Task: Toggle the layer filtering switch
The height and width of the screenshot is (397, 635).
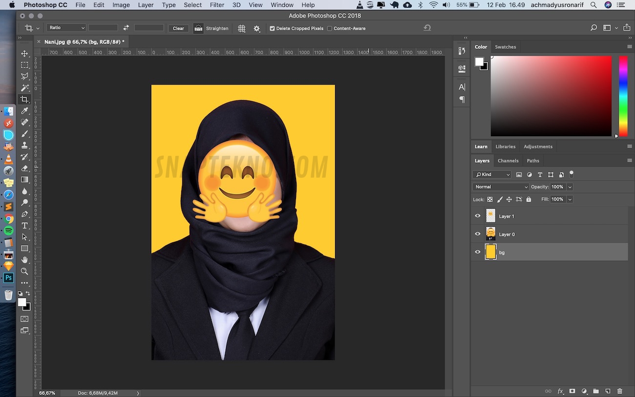Action: tap(571, 173)
